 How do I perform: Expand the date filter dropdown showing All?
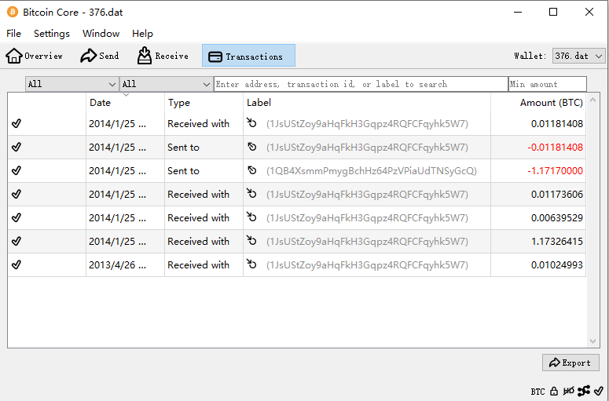pos(72,84)
